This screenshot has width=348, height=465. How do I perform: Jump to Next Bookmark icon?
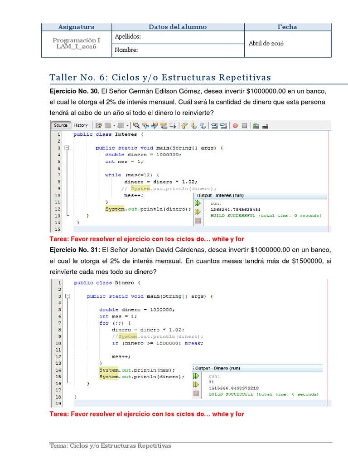point(193,126)
